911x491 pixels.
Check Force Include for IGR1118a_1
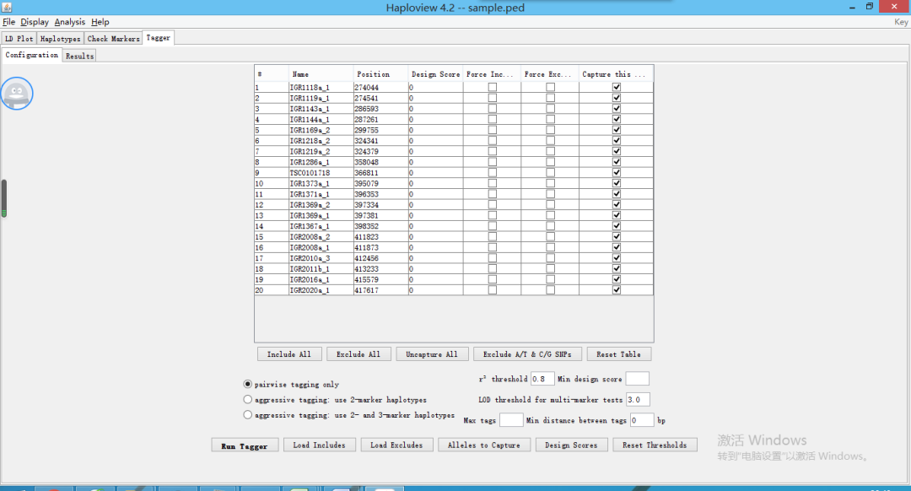coord(492,87)
